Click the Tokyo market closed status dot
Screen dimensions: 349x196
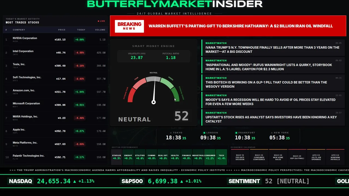171,133
